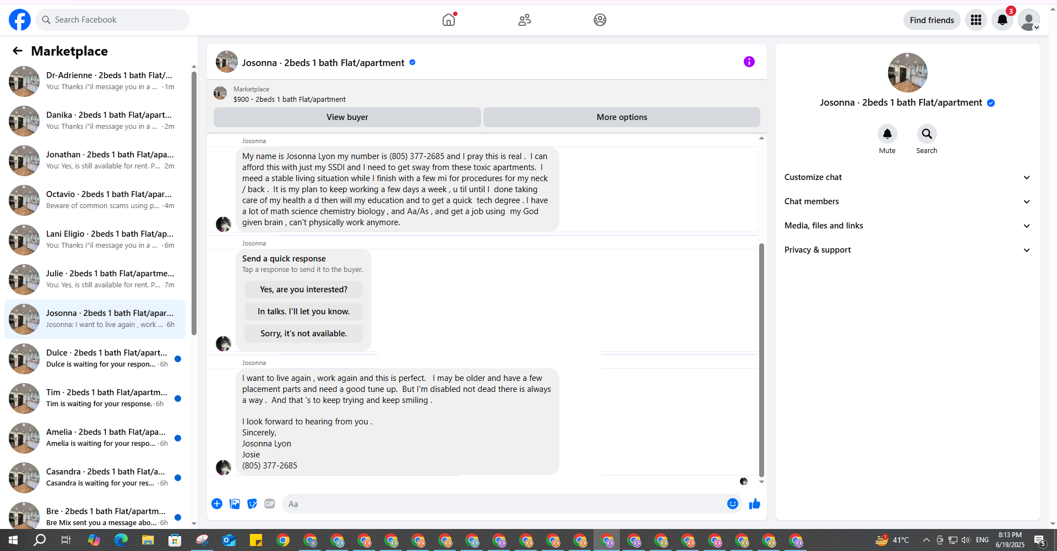
Task: Open more actions with the plus icon
Action: pyautogui.click(x=217, y=504)
